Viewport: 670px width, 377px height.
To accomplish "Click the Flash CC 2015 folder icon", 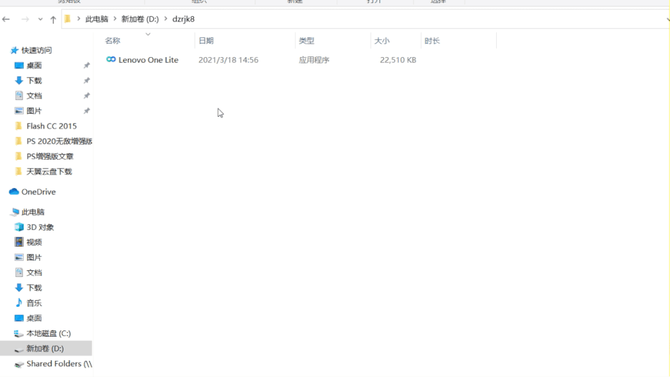I will click(19, 125).
